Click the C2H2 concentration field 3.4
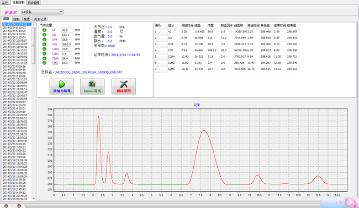The width and height of the screenshot is (359, 208). tap(67, 53)
